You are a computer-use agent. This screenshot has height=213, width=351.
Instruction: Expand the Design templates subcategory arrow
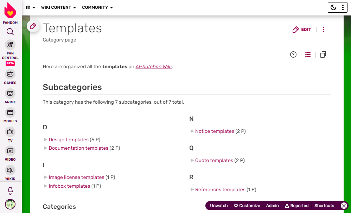pyautogui.click(x=45, y=140)
